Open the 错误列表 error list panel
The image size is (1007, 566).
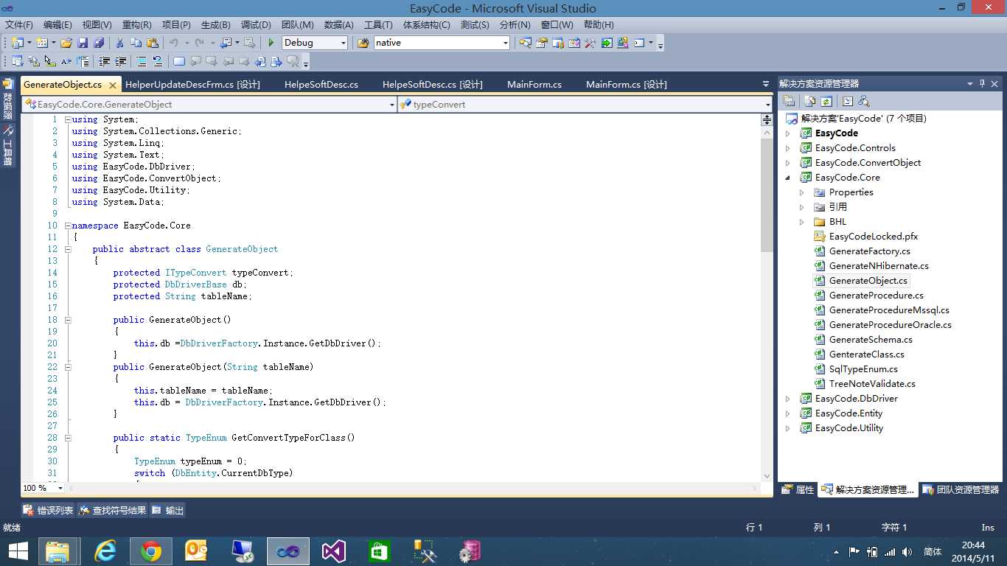[49, 510]
